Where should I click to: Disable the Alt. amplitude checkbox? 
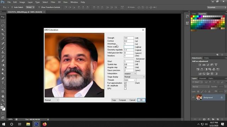(x=125, y=85)
